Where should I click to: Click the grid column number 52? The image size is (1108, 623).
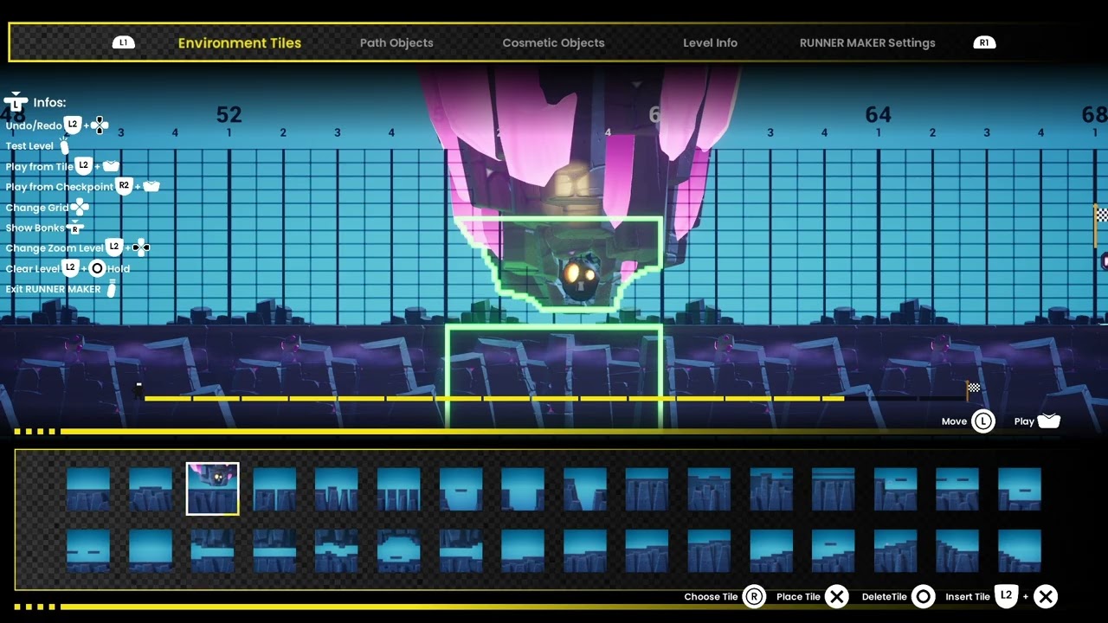tap(229, 114)
